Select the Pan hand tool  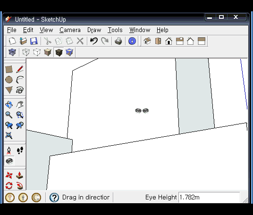pos(20,105)
